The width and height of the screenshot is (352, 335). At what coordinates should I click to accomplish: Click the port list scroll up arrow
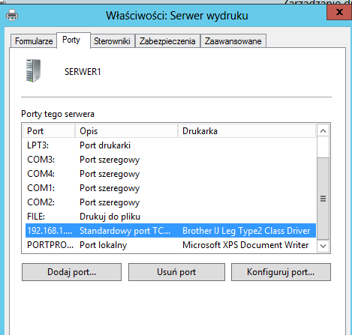coord(323,131)
